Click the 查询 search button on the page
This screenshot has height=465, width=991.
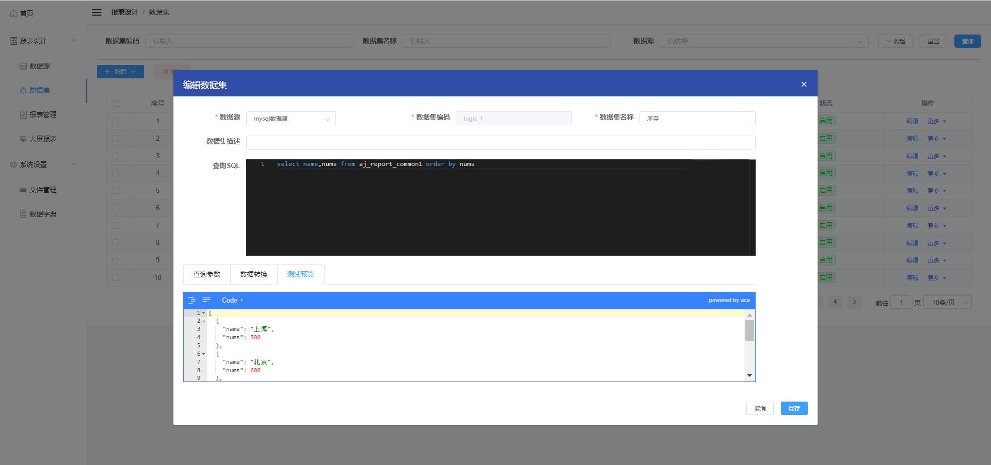click(x=968, y=41)
